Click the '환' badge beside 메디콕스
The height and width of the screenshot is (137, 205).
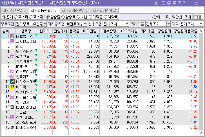(12, 87)
